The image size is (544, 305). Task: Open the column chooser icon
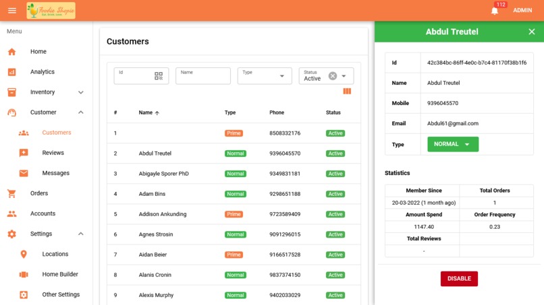coord(347,91)
